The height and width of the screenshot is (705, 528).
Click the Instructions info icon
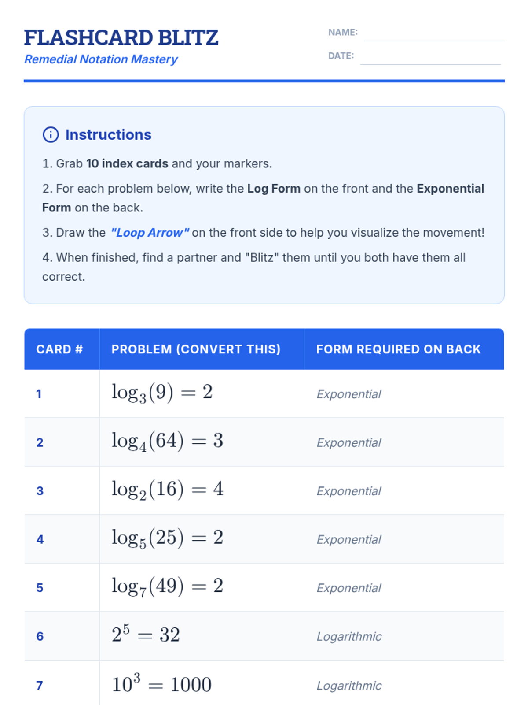click(51, 135)
